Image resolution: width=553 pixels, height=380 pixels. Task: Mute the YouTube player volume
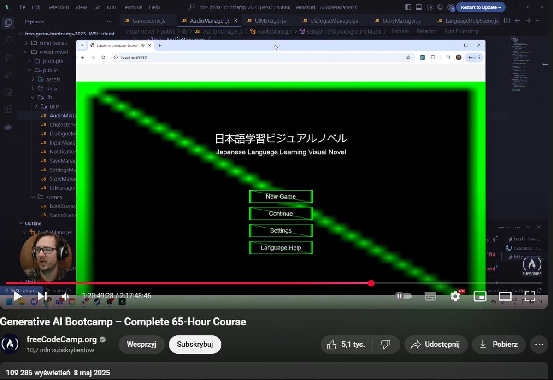65,296
